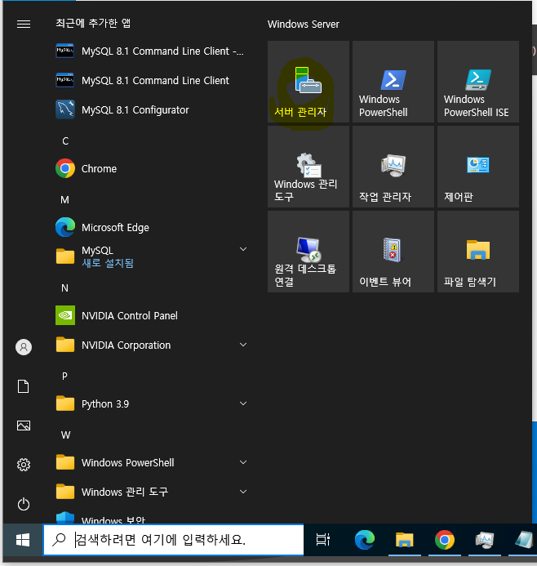Screen dimensions: 537x566
Task: Jump via letter header C
Action: [65, 140]
